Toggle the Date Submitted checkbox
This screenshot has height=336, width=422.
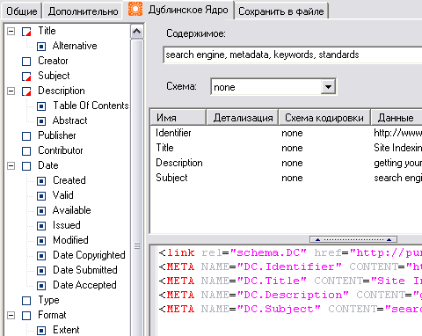point(41,271)
